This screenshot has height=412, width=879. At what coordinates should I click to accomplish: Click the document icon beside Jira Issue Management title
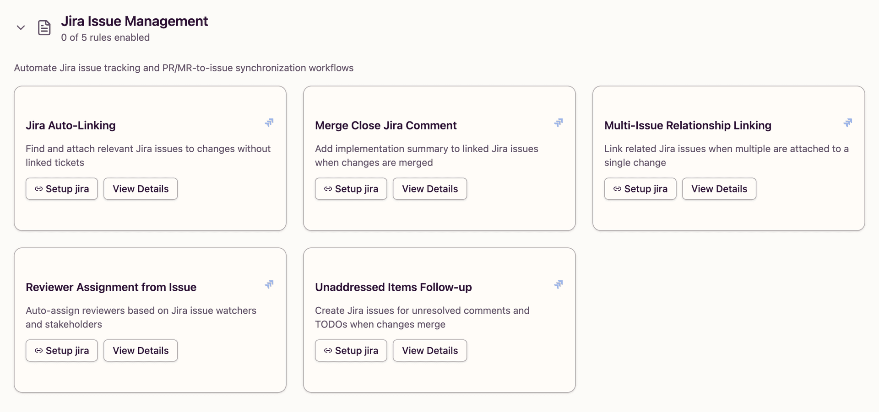tap(44, 27)
